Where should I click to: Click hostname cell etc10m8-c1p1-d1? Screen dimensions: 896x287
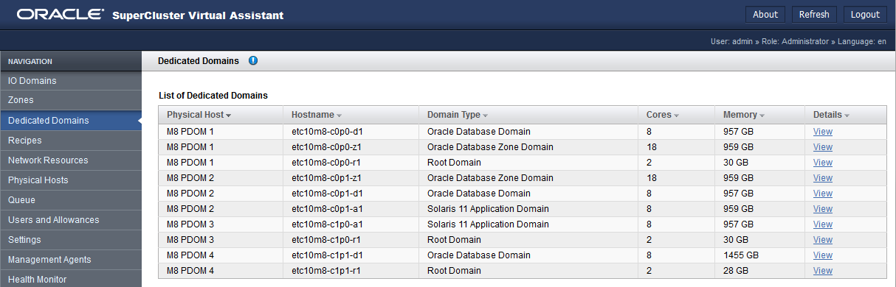[x=351, y=255]
